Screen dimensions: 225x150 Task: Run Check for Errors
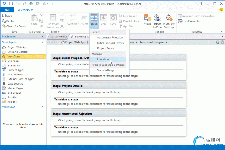click(x=14, y=26)
